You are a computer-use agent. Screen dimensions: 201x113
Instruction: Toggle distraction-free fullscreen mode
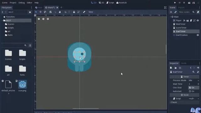tap(165, 8)
